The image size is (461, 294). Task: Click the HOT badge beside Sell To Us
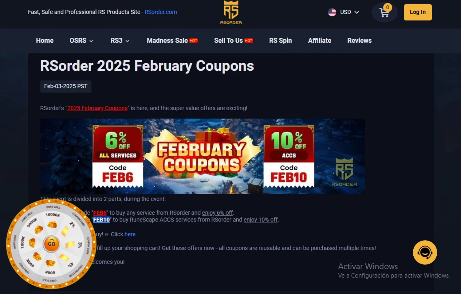coord(249,41)
